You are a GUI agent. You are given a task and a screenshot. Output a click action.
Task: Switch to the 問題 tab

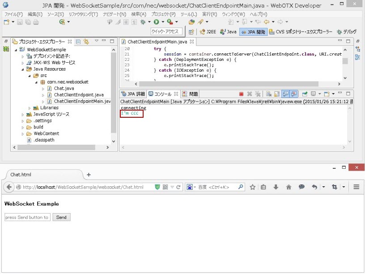191,94
